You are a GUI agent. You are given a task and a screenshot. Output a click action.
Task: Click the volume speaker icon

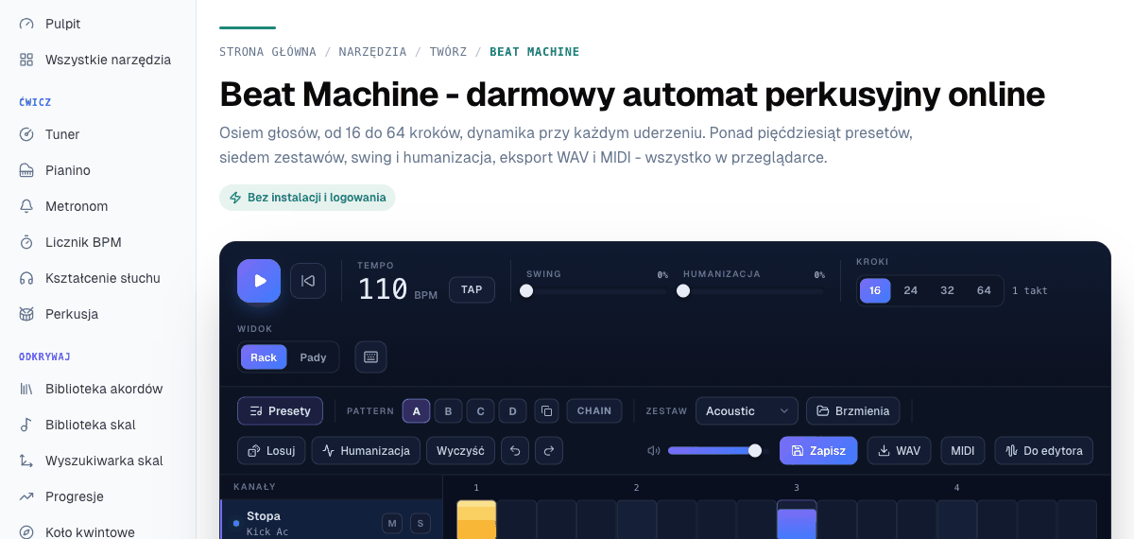(x=653, y=450)
